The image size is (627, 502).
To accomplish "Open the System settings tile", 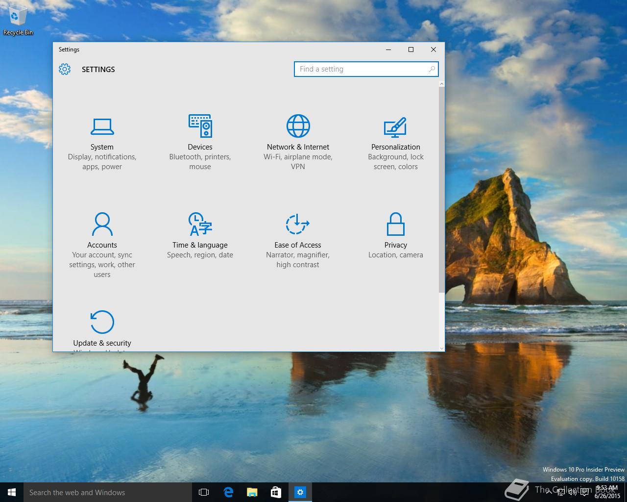I will (x=102, y=143).
